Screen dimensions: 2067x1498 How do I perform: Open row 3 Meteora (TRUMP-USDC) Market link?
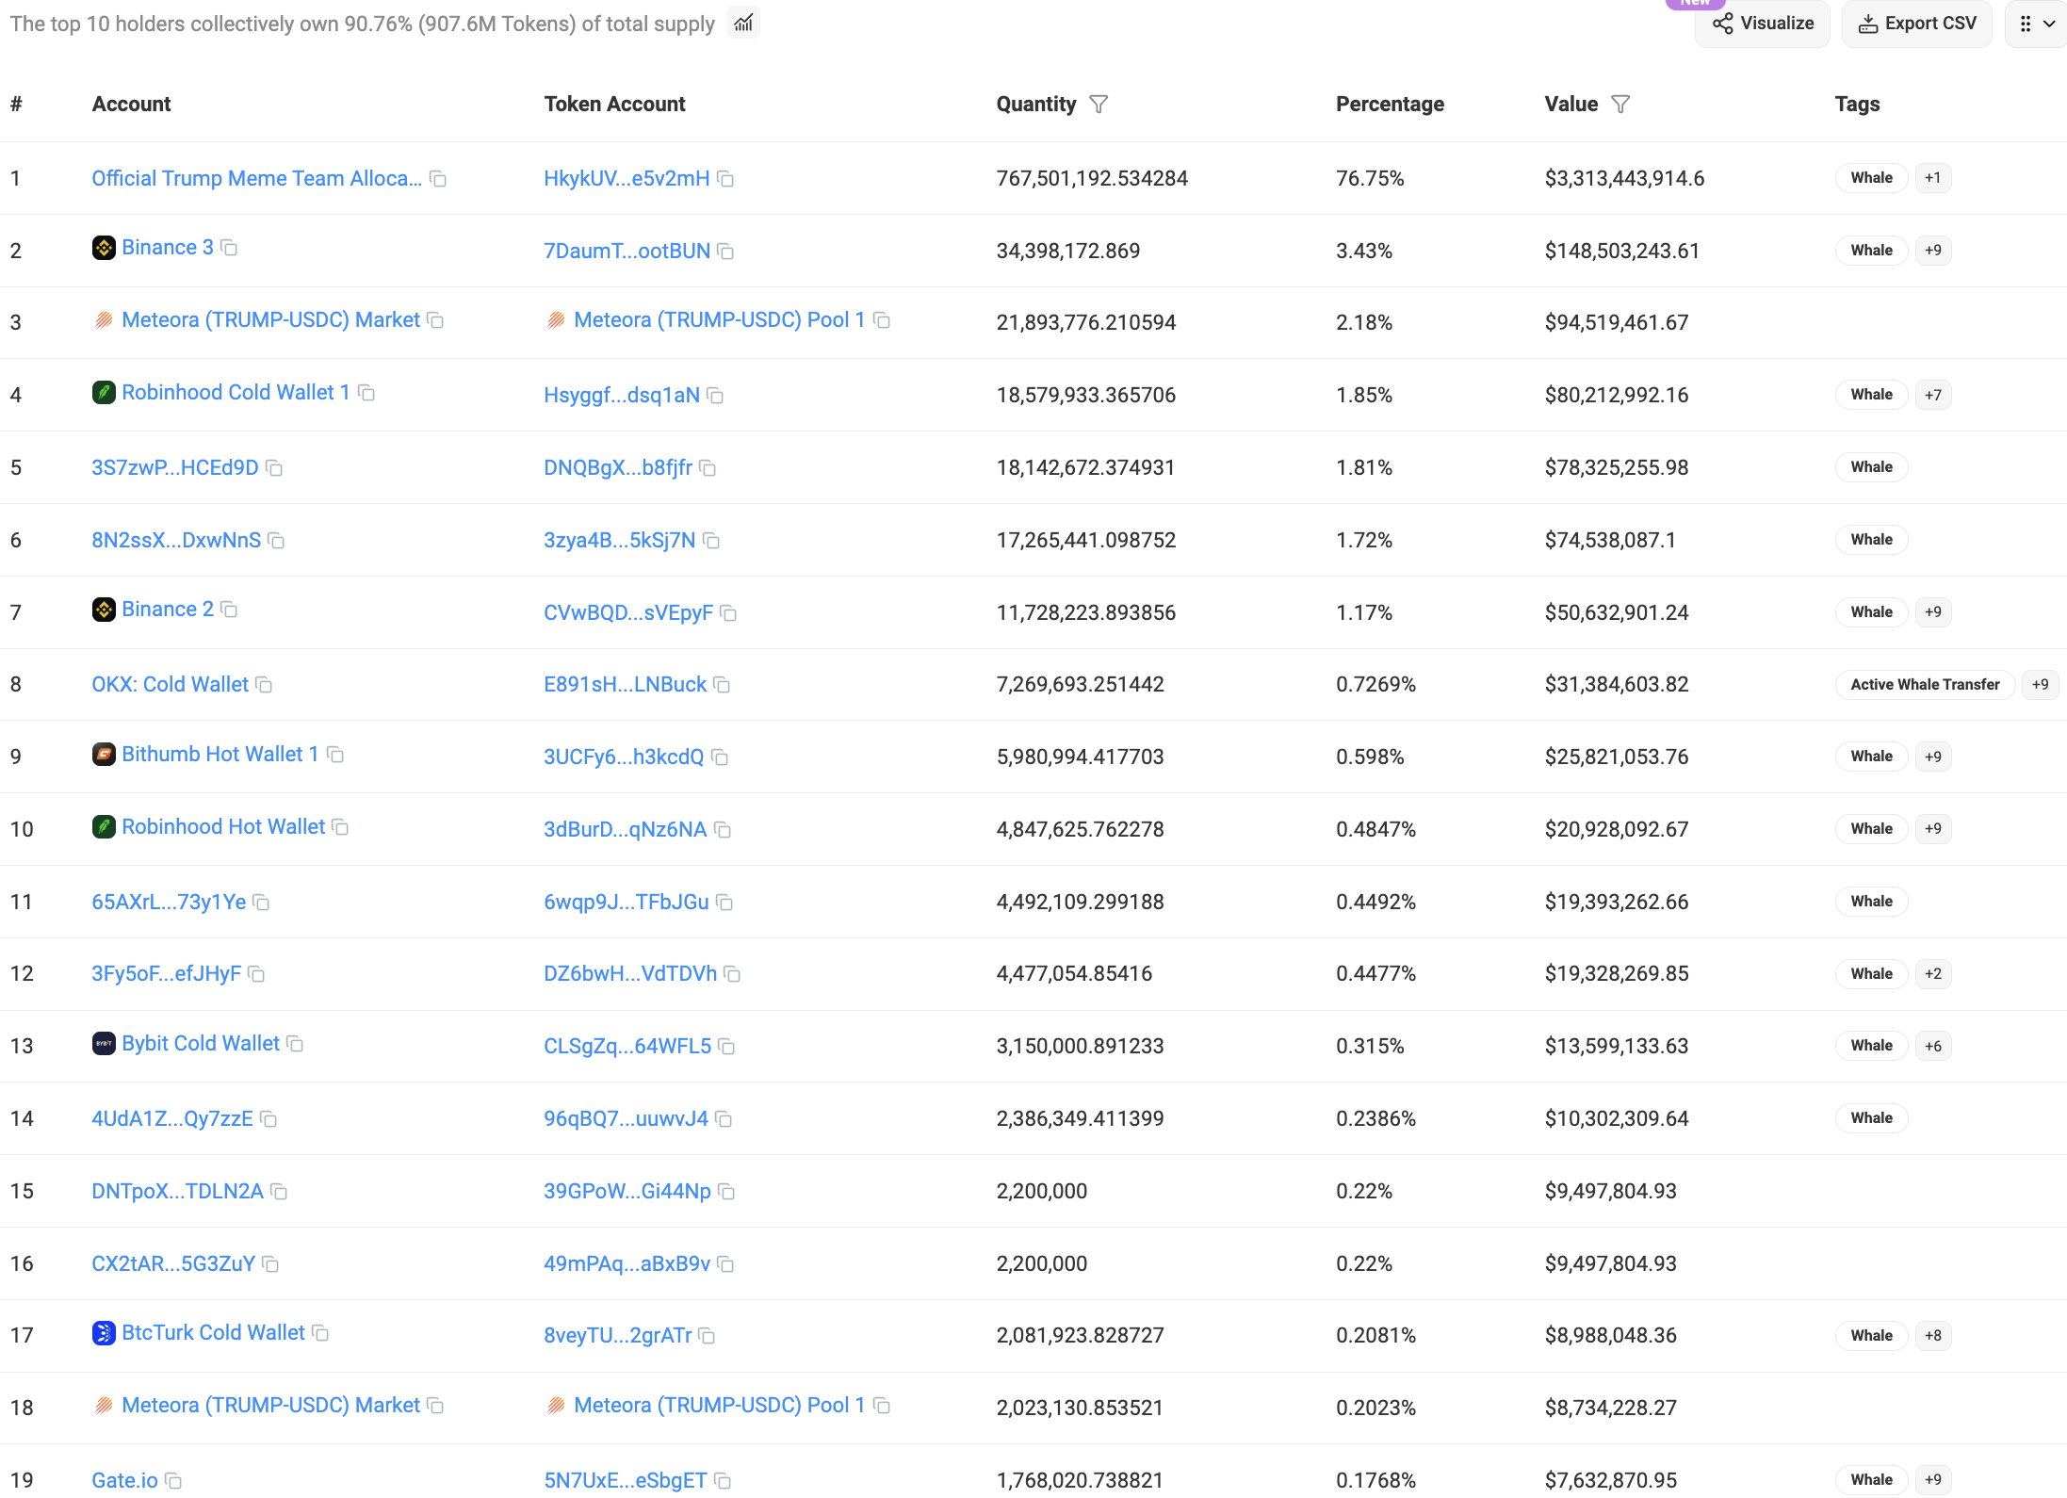[270, 320]
